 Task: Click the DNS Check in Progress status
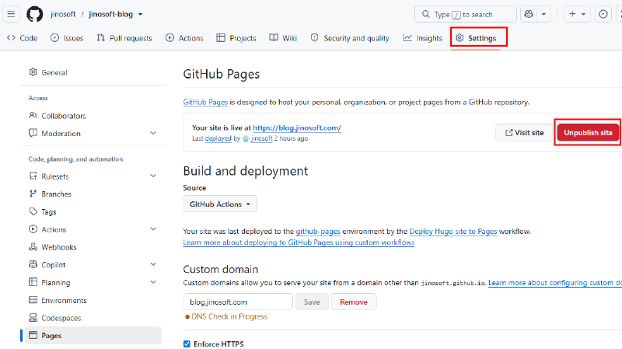click(226, 316)
